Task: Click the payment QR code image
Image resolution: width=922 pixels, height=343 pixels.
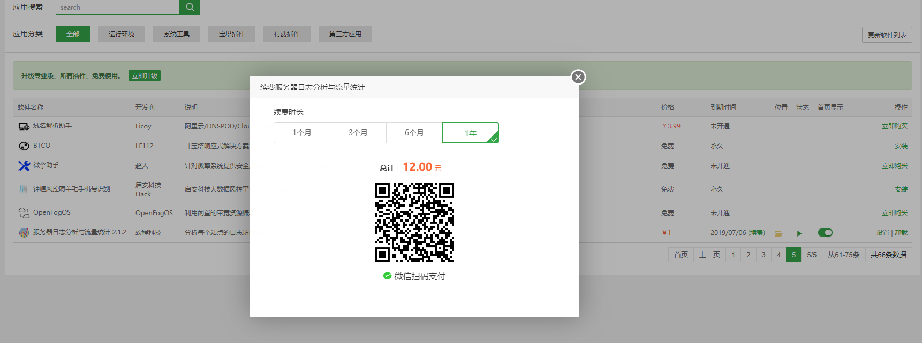Action: (414, 222)
